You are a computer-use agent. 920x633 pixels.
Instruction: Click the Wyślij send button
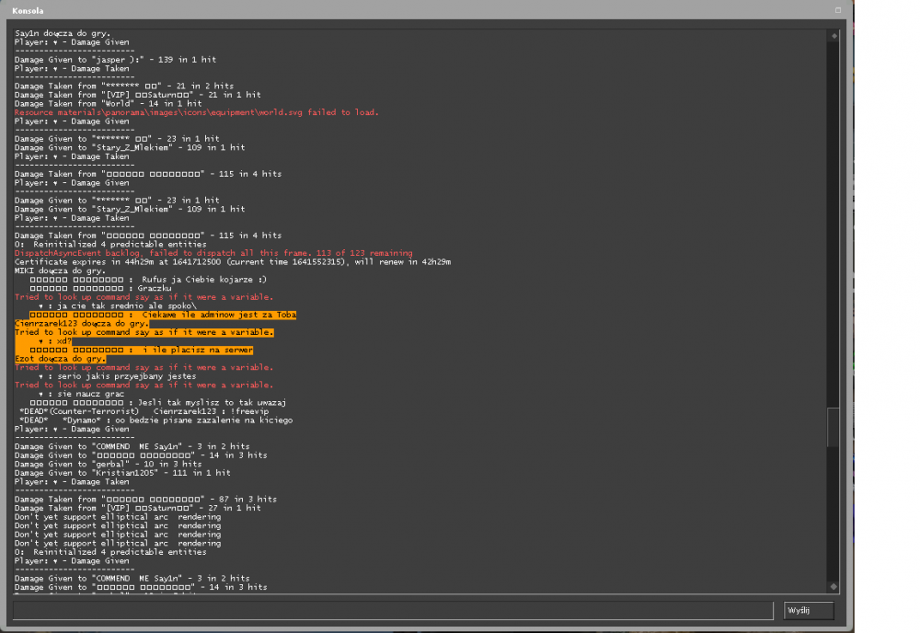coord(809,611)
